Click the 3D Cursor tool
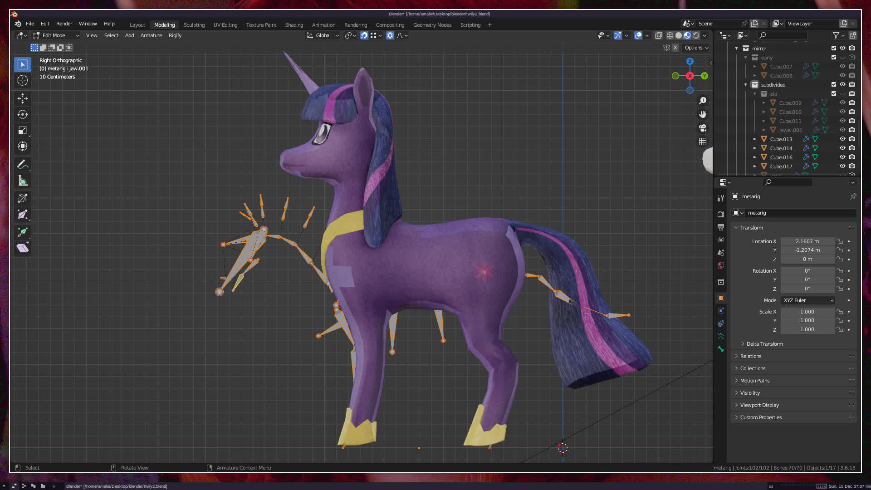The width and height of the screenshot is (871, 490). click(22, 81)
